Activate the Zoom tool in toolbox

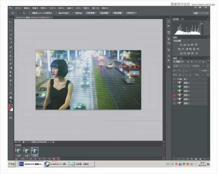(11, 101)
